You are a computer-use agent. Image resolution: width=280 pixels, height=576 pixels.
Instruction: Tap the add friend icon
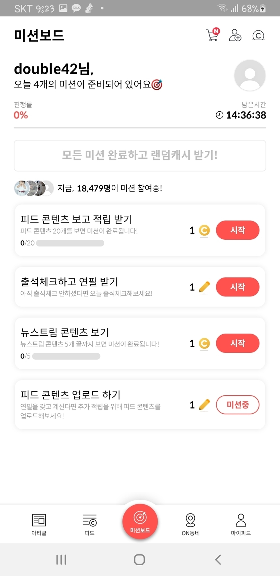tap(235, 35)
